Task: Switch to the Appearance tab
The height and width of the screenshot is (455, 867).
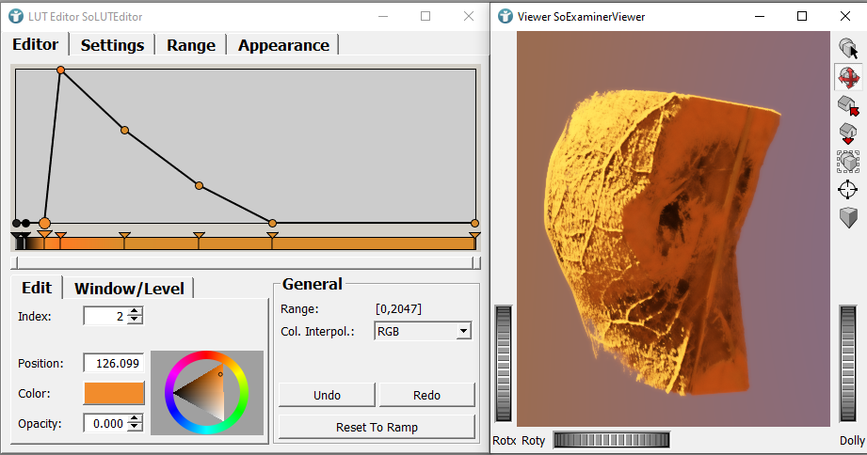Action: [283, 45]
